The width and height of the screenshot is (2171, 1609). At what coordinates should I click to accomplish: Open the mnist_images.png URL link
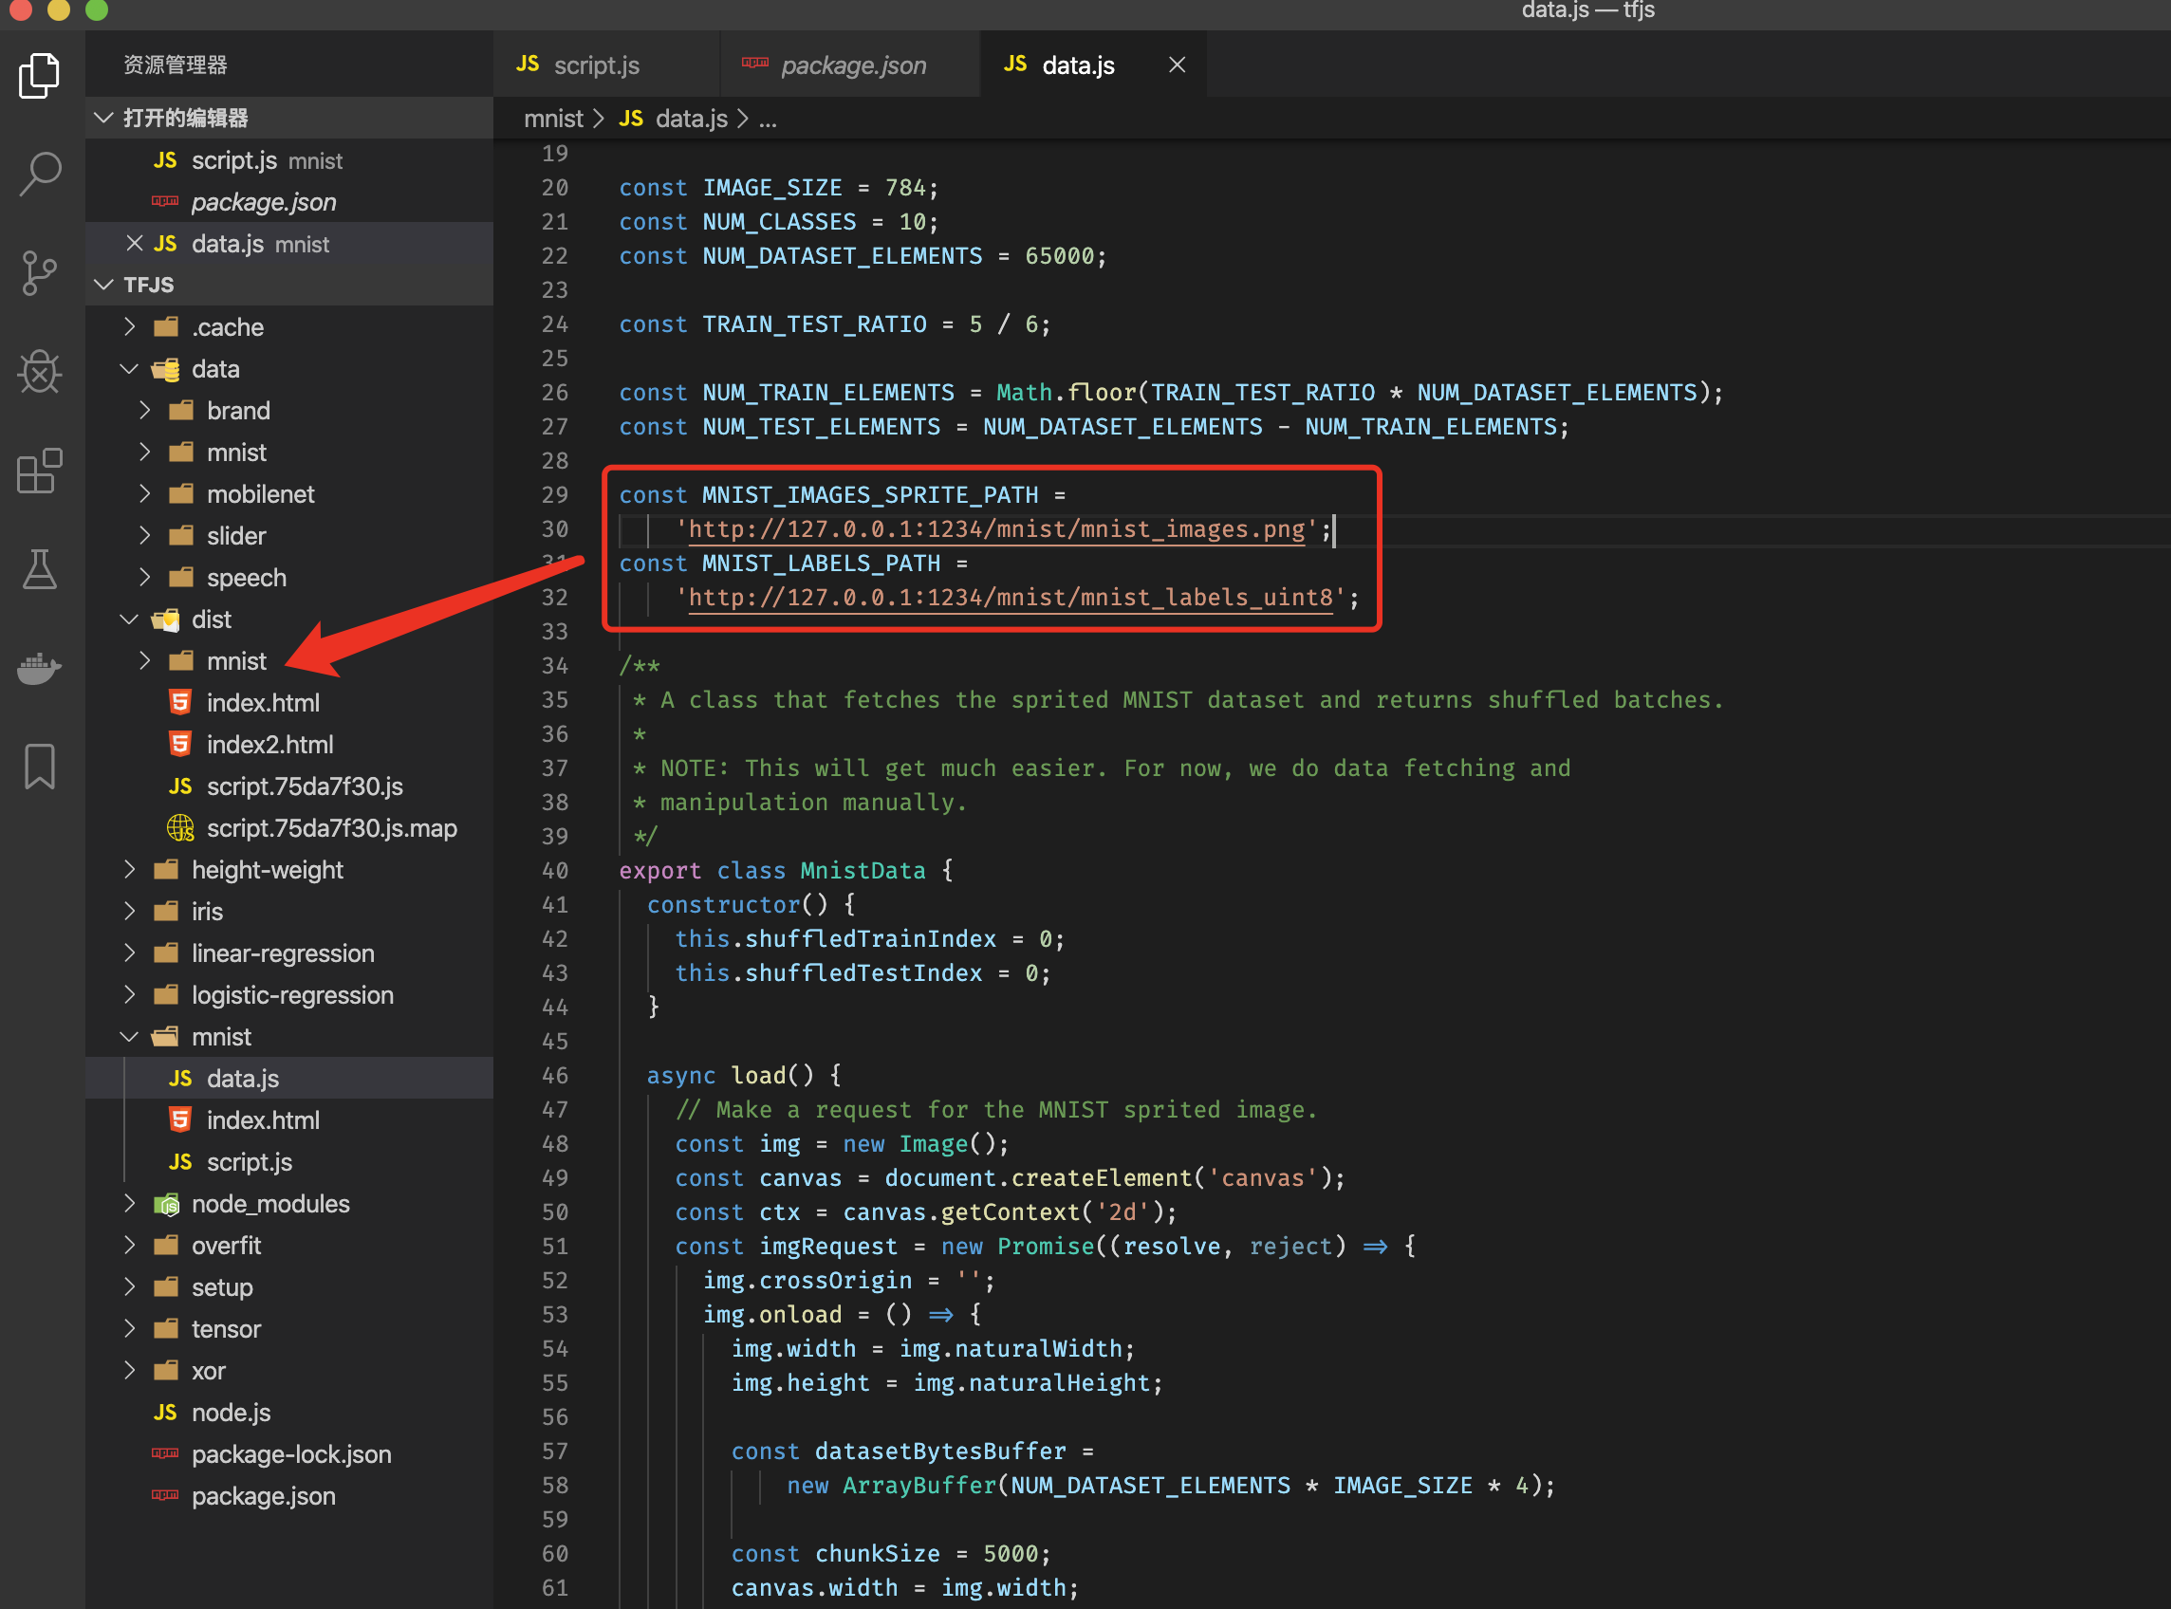pyautogui.click(x=995, y=528)
